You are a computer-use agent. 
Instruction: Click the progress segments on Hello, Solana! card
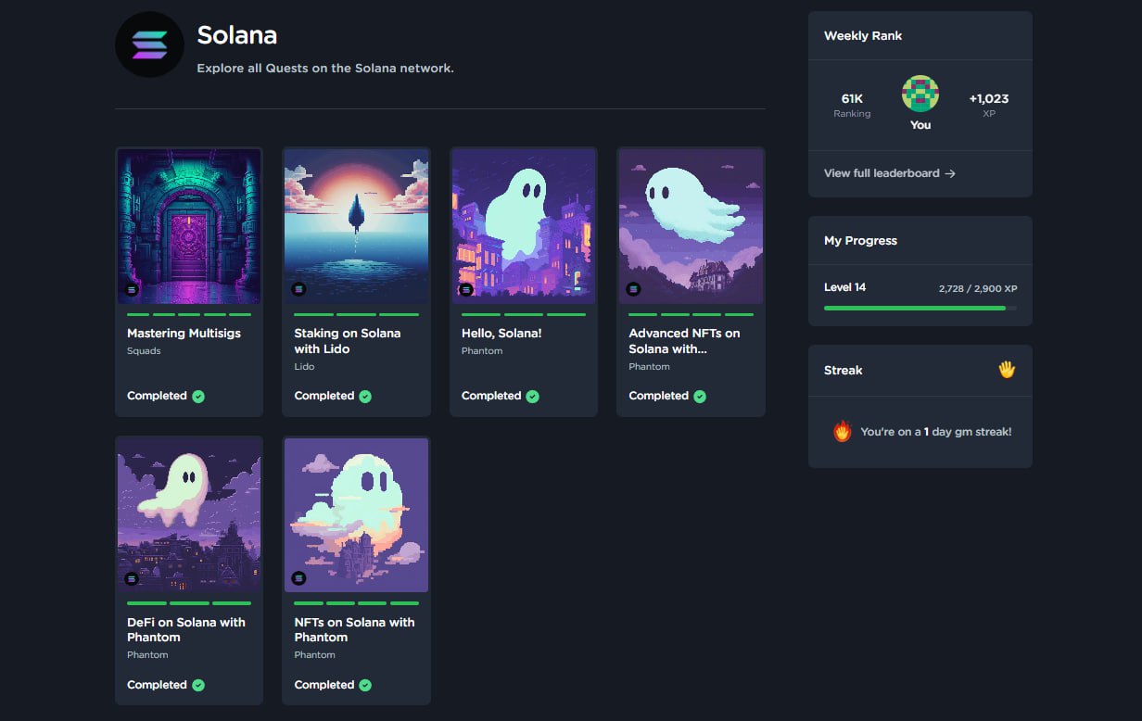click(x=524, y=314)
